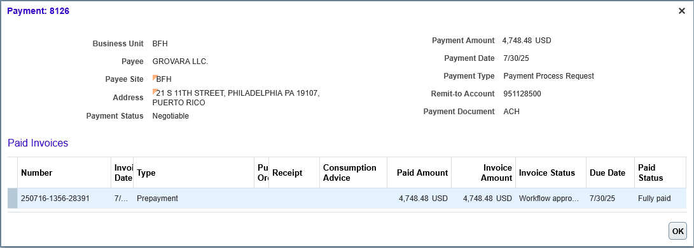Click the Fully paid status cell
694x248 pixels.
[x=654, y=199]
